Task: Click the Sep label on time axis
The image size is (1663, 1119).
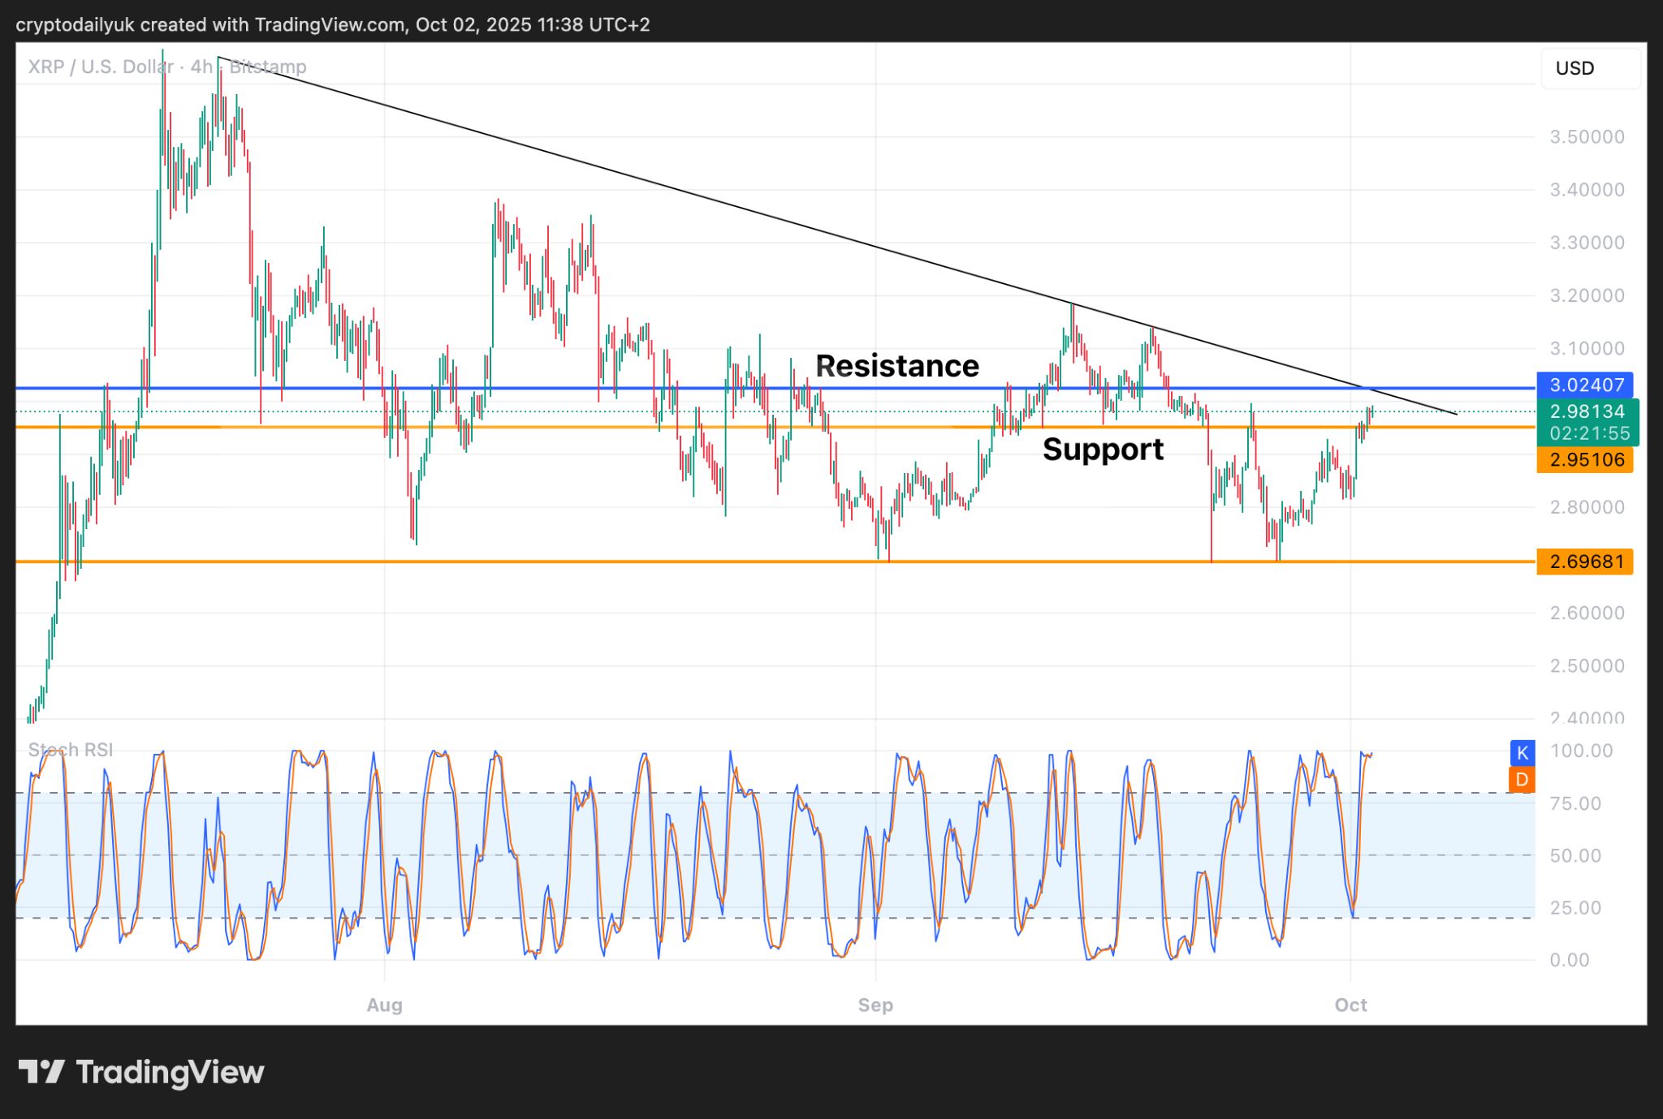Action: click(875, 1005)
